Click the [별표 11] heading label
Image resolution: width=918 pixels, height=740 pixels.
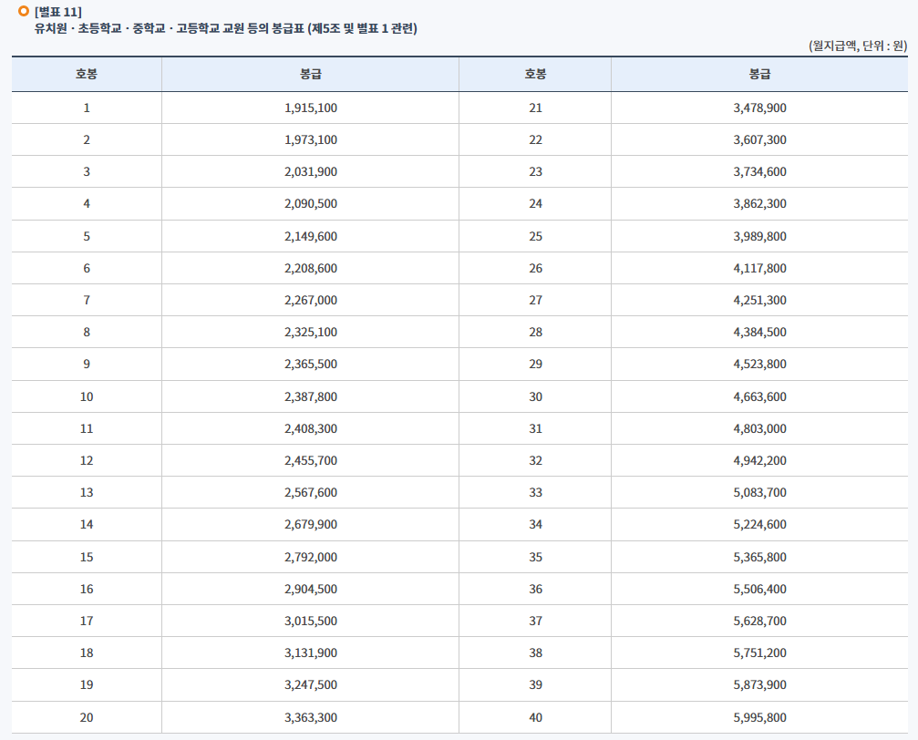tap(58, 12)
